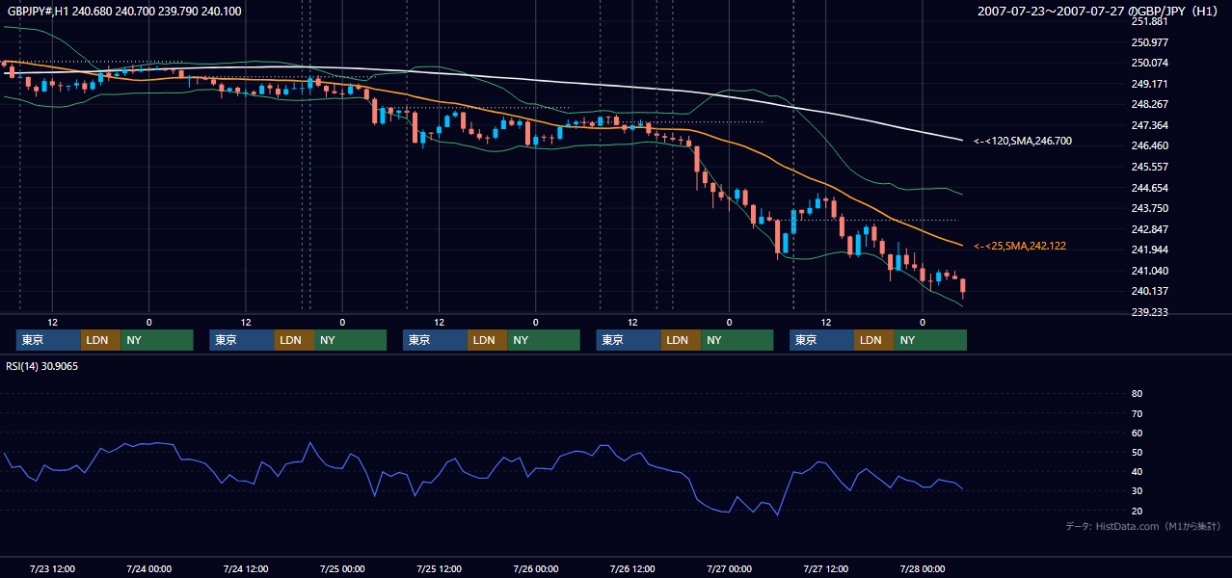
Task: Click the white 120 SMA line end
Action: point(960,140)
